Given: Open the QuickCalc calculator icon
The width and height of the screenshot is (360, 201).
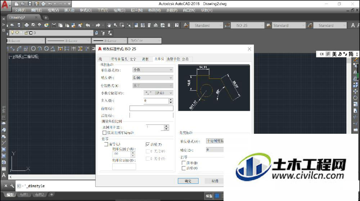Looking at the screenshot, I should point(169,25).
